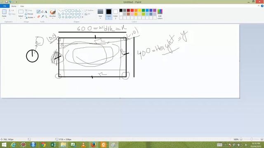Choose the Oval shape
The image size is (264, 148).
(x=66, y=11)
